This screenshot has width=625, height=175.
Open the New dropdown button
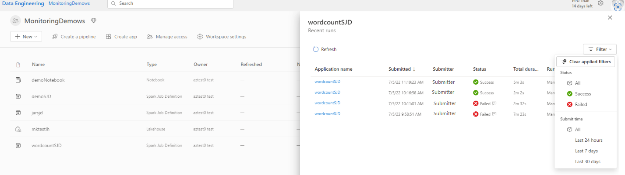tap(26, 37)
